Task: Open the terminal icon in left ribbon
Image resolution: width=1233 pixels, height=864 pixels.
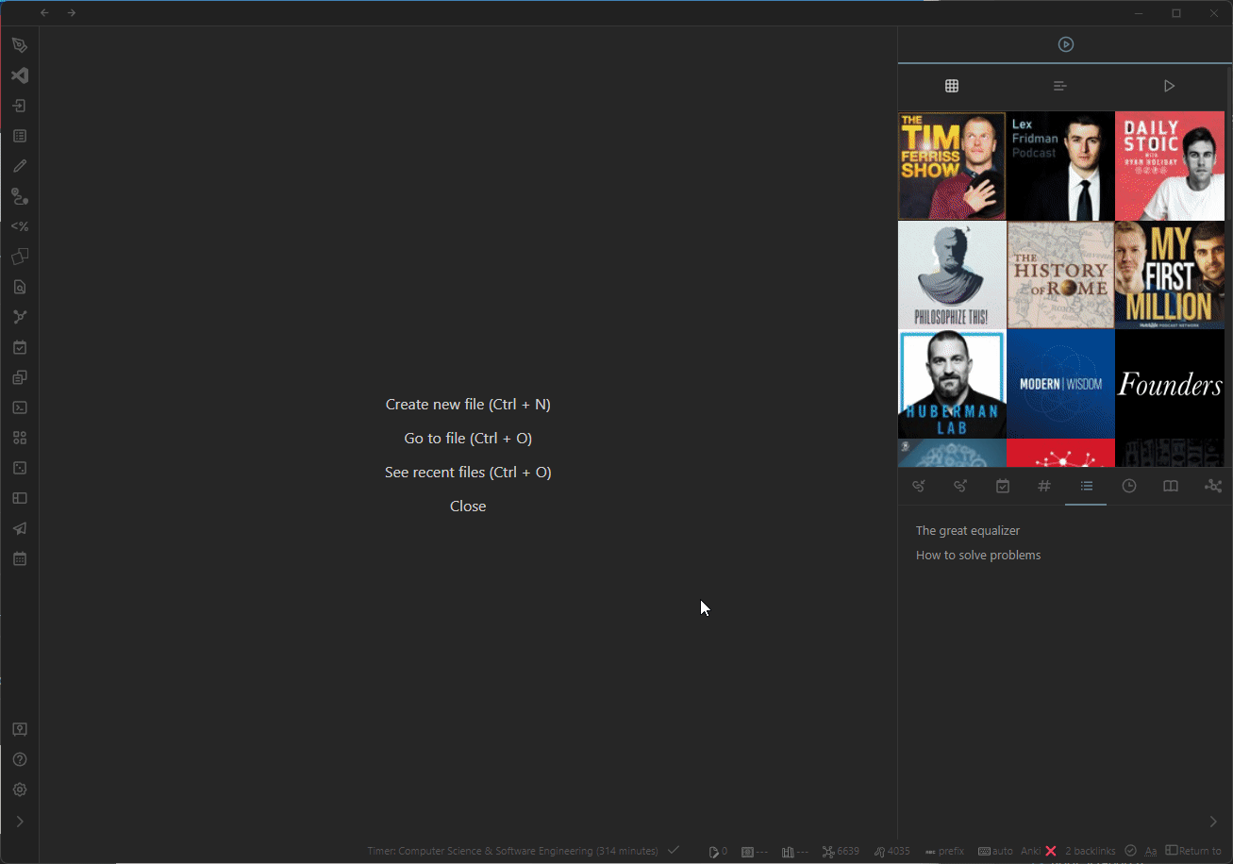Action: pyautogui.click(x=20, y=407)
